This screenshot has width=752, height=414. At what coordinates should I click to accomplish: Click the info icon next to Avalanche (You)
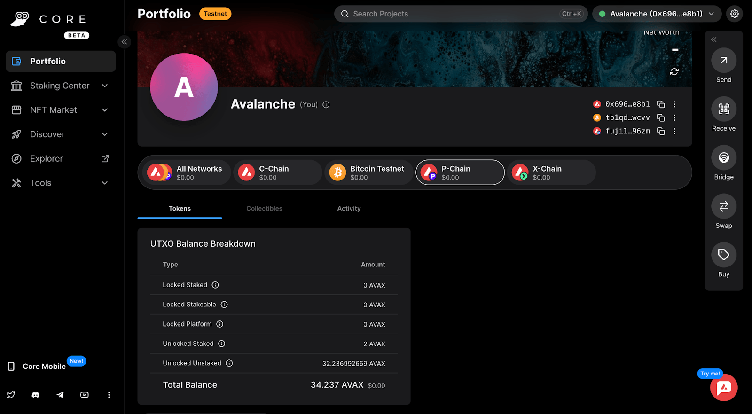(x=326, y=105)
